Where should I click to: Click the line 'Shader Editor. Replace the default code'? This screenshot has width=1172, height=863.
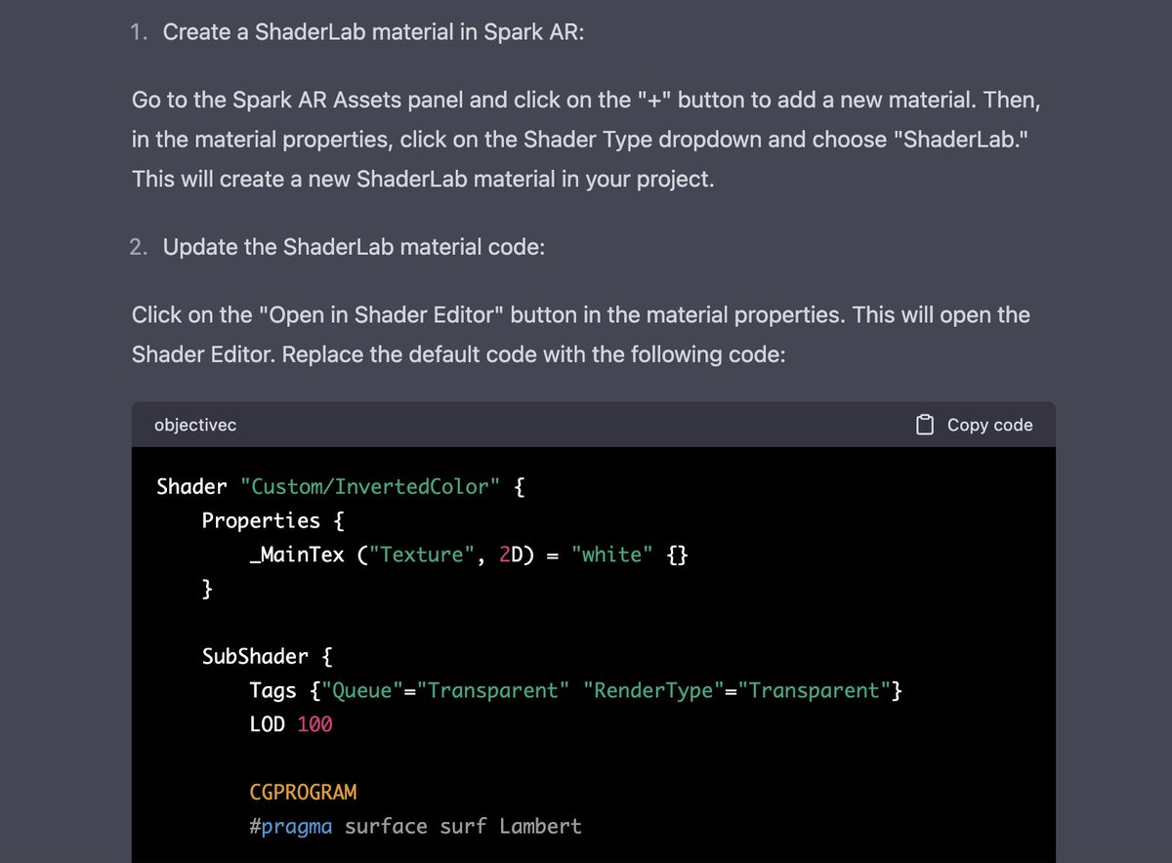[458, 354]
